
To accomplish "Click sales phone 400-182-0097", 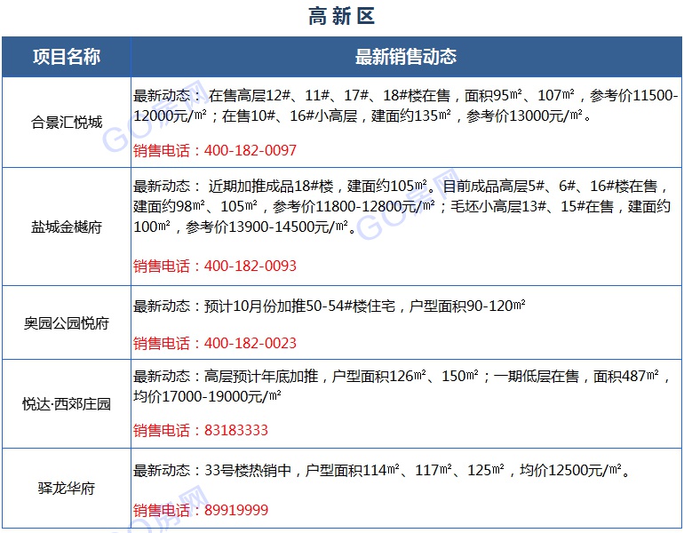I will [x=250, y=150].
